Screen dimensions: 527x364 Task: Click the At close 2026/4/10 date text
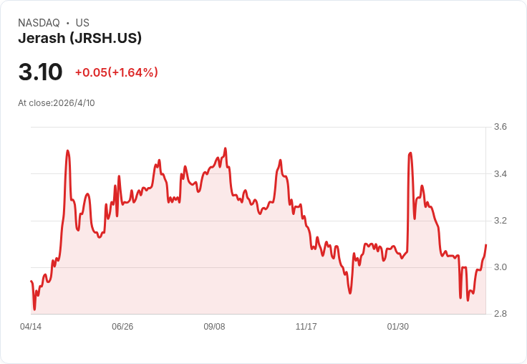point(57,102)
